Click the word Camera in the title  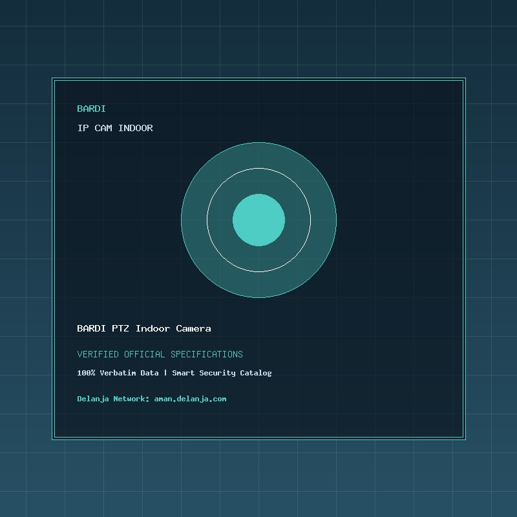click(193, 328)
